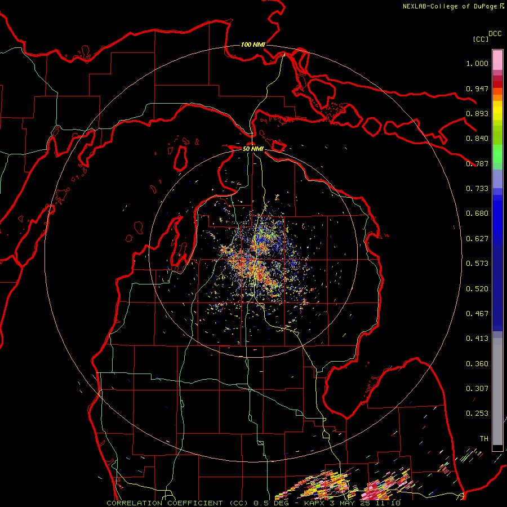The width and height of the screenshot is (507, 507).
Task: Click the 50 NMI range ring label
Action: [x=253, y=149]
